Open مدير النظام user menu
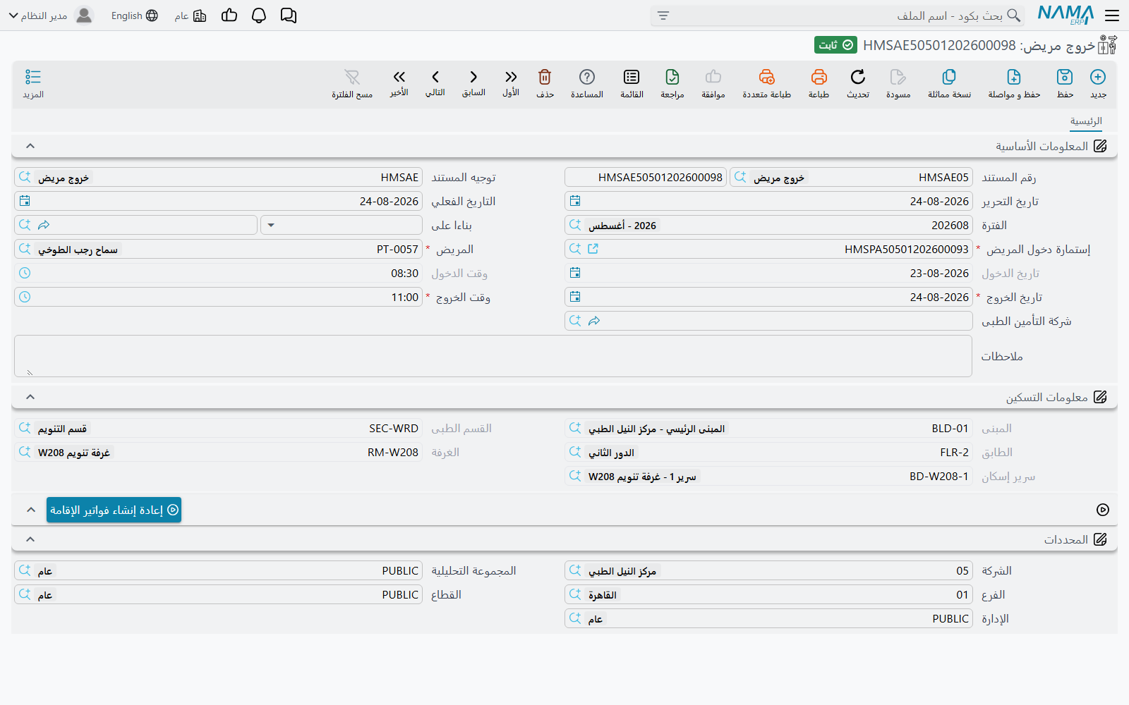 coord(51,16)
